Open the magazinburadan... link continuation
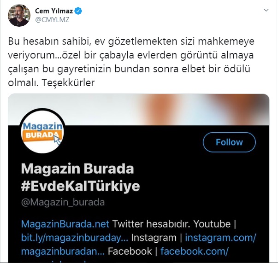 coord(63,251)
